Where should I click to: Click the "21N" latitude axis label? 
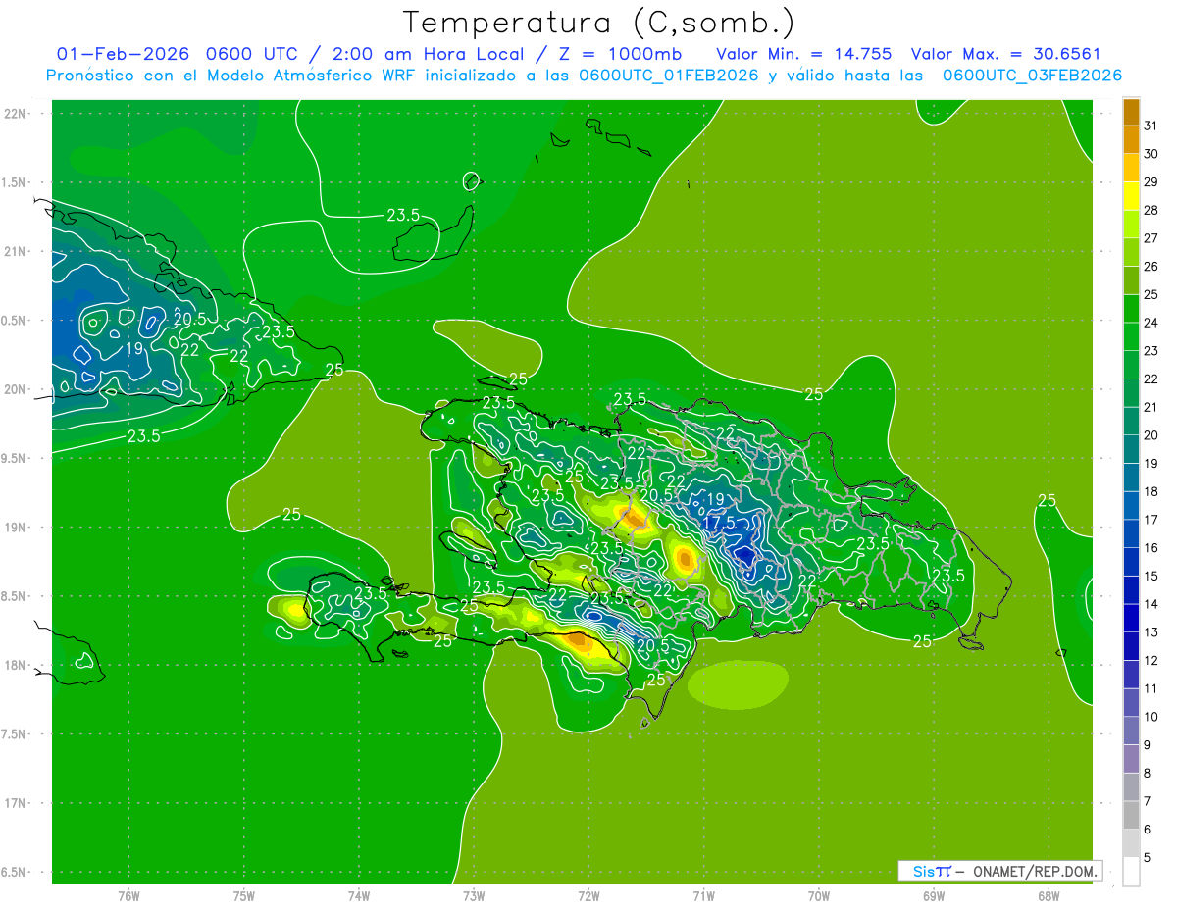coord(17,251)
